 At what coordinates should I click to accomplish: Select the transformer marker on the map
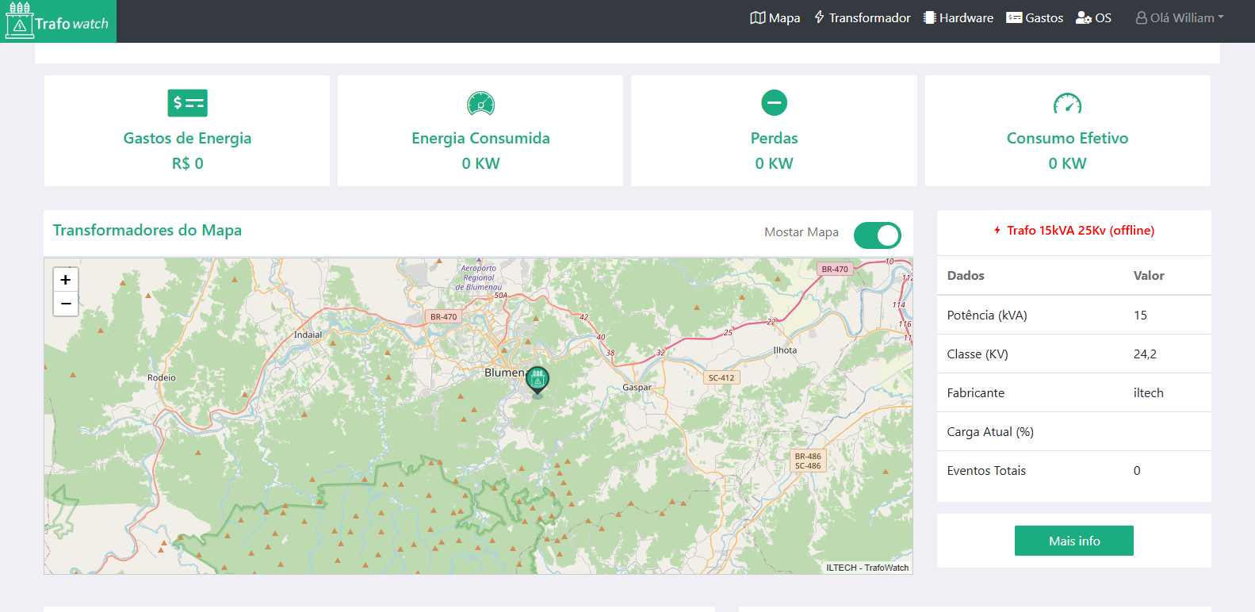point(538,380)
